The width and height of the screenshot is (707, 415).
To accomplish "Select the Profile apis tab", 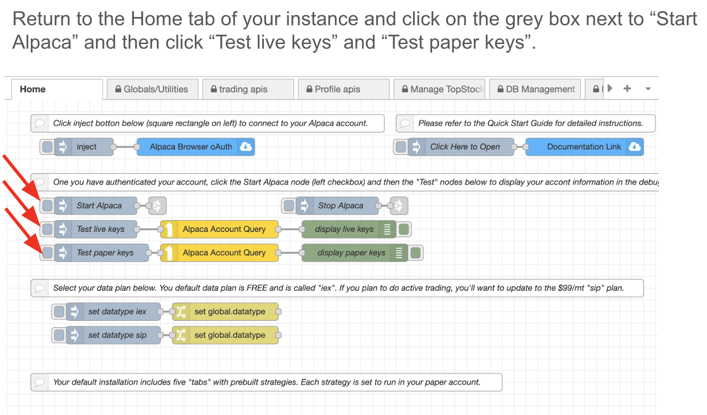I will coord(343,89).
